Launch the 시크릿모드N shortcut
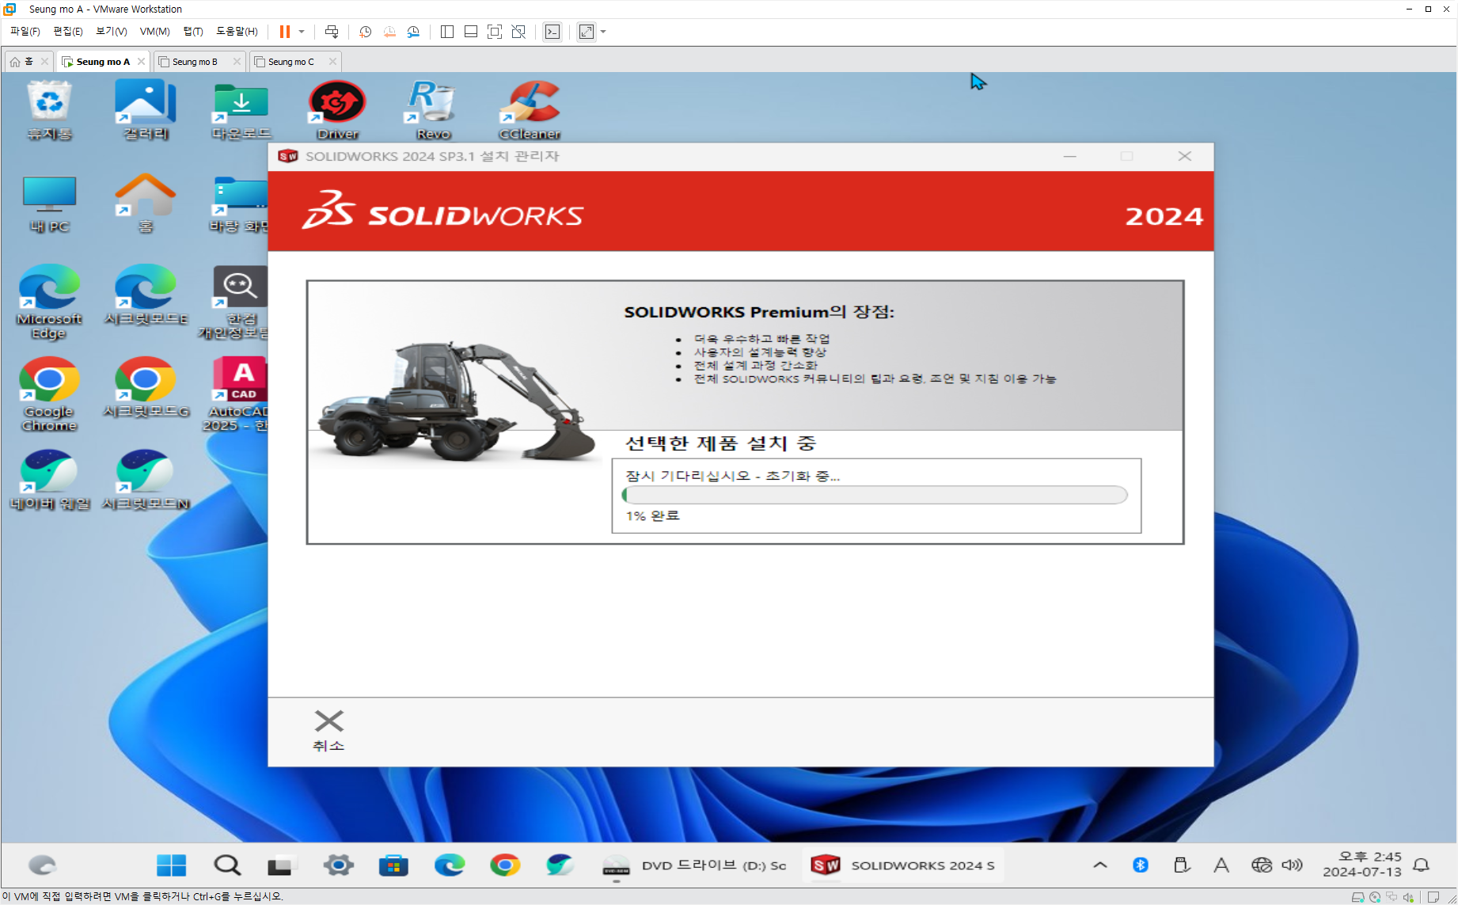 point(146,481)
